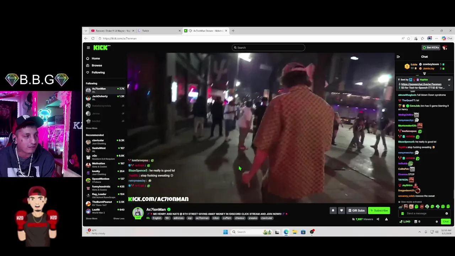Open Following page in sidebar
The height and width of the screenshot is (256, 455).
point(95,73)
